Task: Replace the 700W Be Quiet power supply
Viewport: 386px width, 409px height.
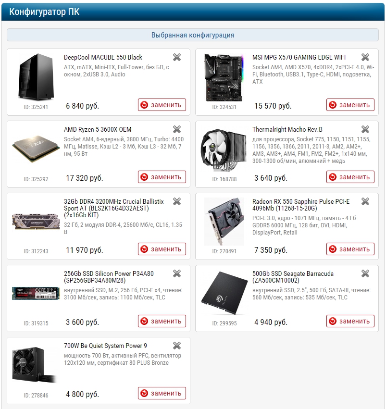Action: [162, 393]
